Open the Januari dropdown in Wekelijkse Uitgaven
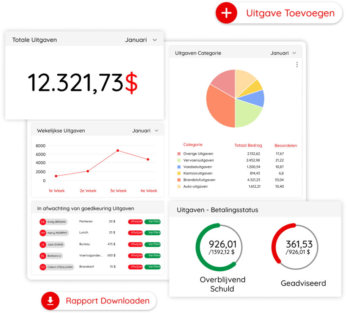 157,131
